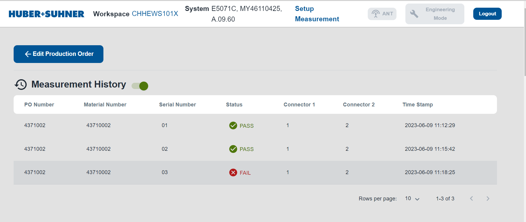The image size is (526, 222).
Task: Log out using the Logout button
Action: 487,14
